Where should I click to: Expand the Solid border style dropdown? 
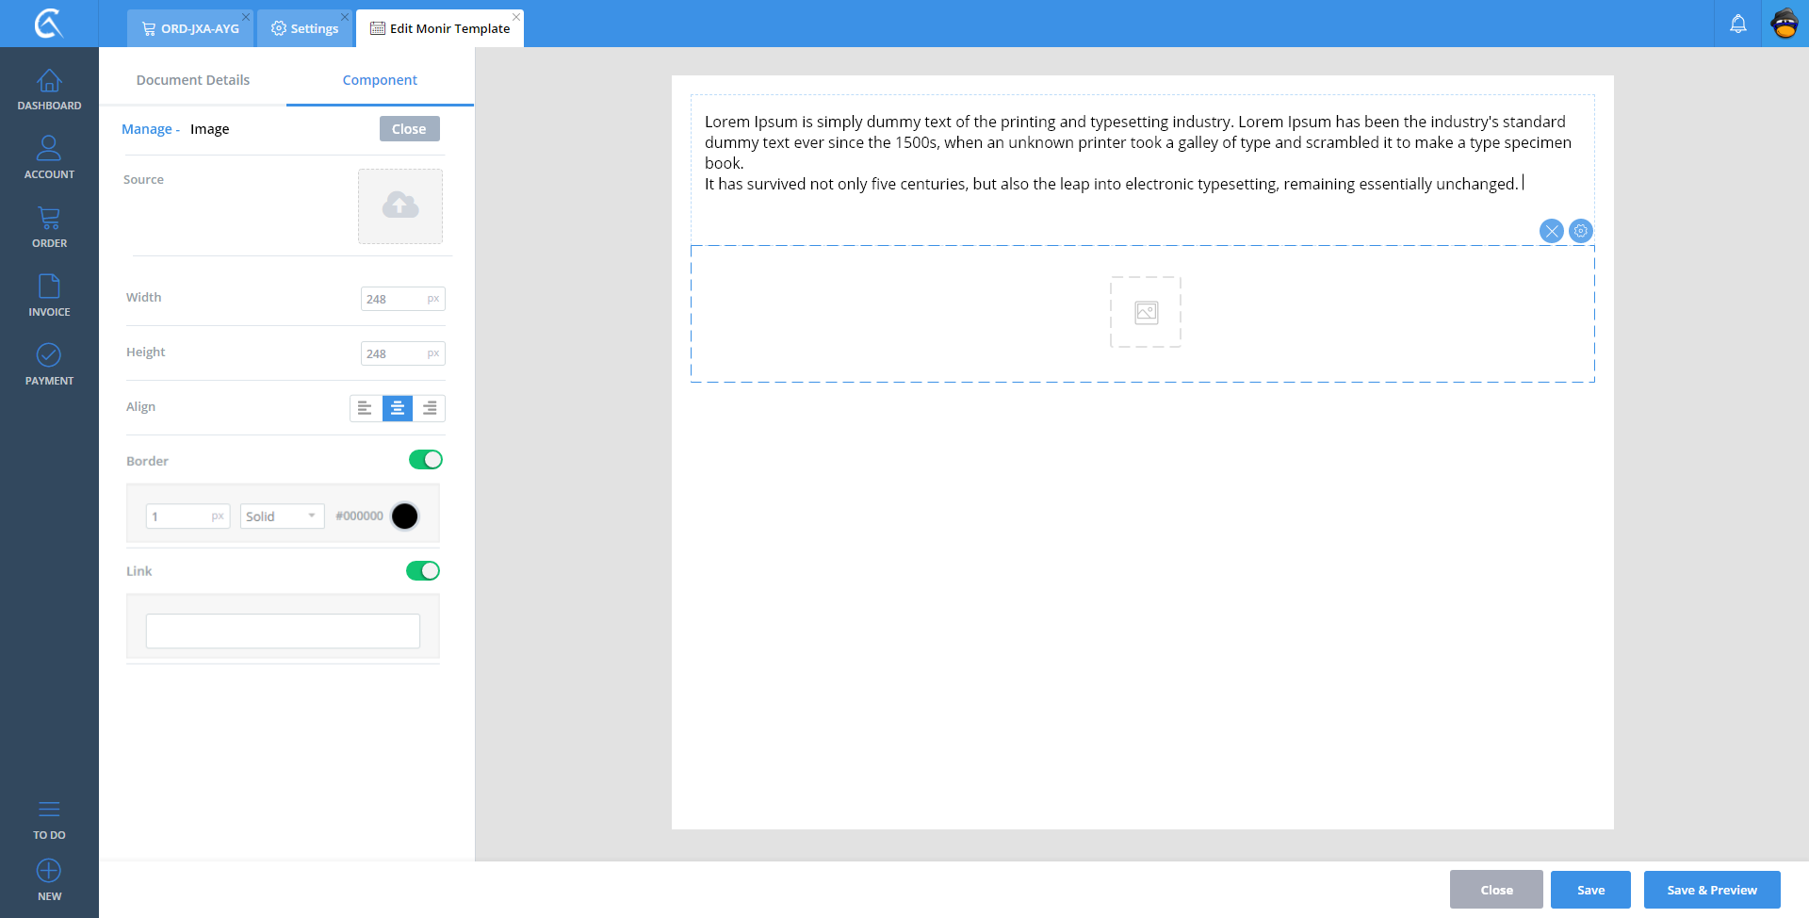click(282, 516)
